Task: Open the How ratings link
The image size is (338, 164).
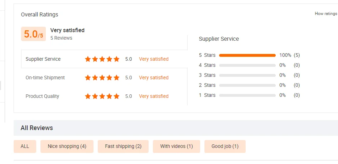Action: pos(326,14)
